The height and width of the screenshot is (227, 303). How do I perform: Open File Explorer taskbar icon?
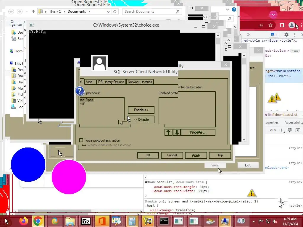pyautogui.click(x=70, y=221)
